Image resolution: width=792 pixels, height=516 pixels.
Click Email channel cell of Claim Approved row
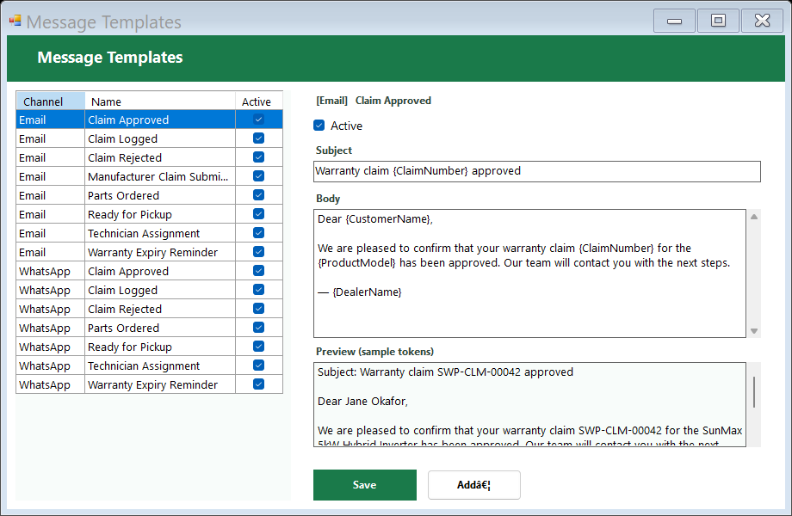click(51, 120)
